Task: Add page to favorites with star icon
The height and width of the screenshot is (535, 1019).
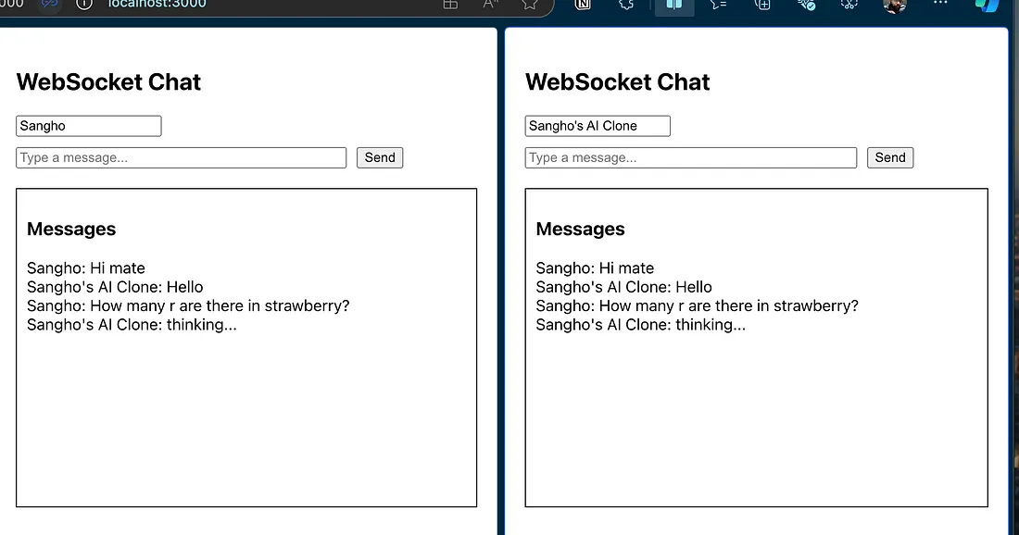Action: click(x=529, y=4)
